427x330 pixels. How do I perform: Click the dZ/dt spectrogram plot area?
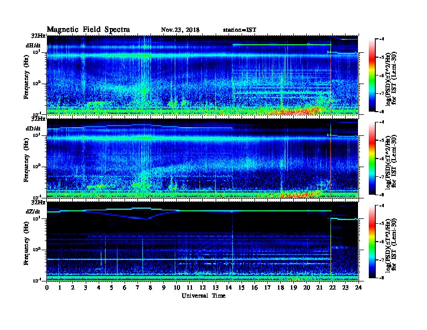click(x=203, y=242)
